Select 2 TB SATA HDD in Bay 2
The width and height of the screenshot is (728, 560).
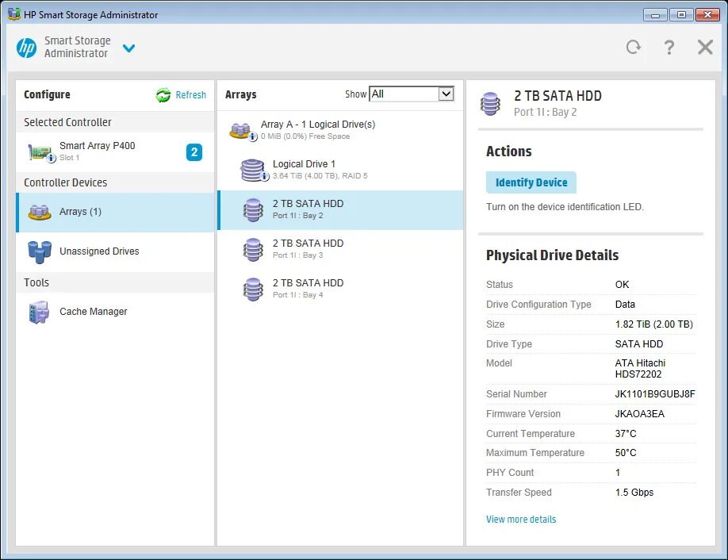(x=340, y=210)
